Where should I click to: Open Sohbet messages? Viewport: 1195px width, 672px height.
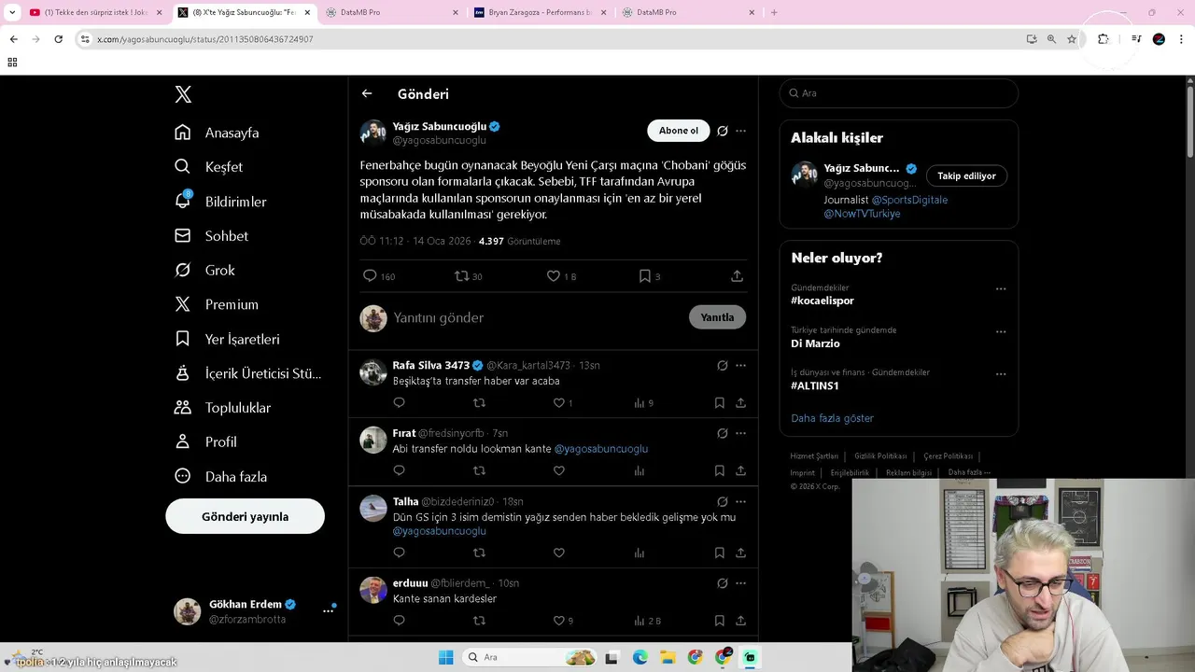(x=211, y=236)
